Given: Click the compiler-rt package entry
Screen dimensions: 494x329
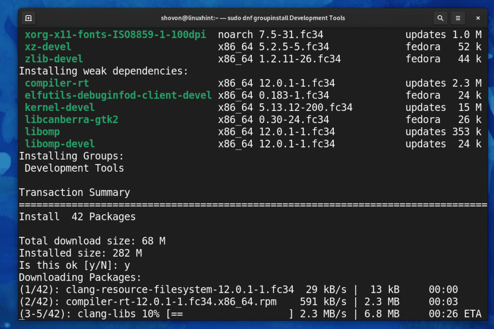Looking at the screenshot, I should click(56, 83).
